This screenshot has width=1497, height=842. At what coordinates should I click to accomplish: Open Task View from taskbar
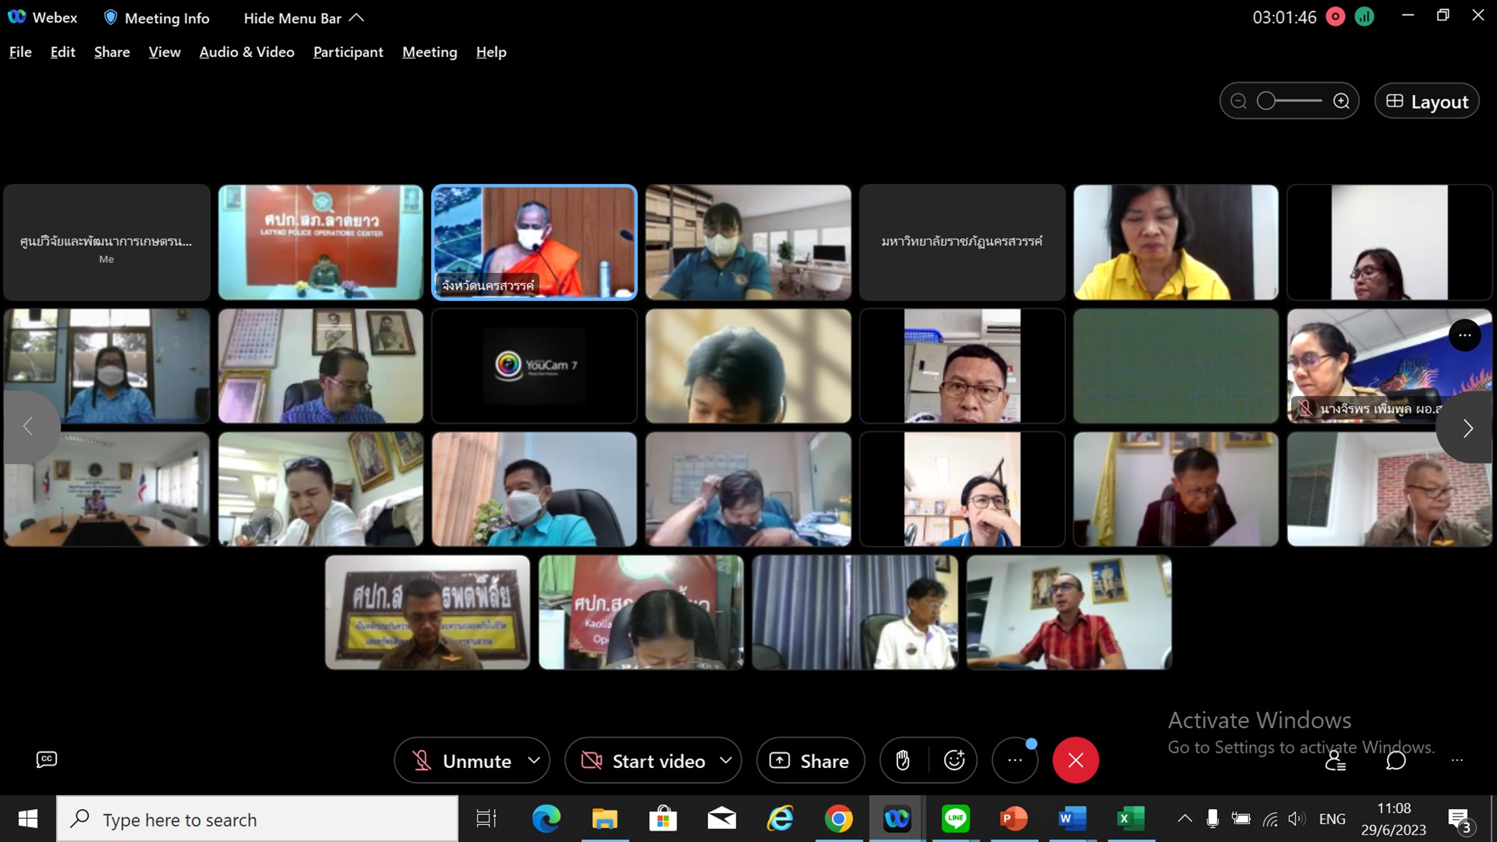click(x=487, y=820)
